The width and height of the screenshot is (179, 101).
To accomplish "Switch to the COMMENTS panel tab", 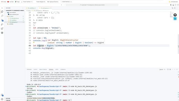I will [63, 70].
